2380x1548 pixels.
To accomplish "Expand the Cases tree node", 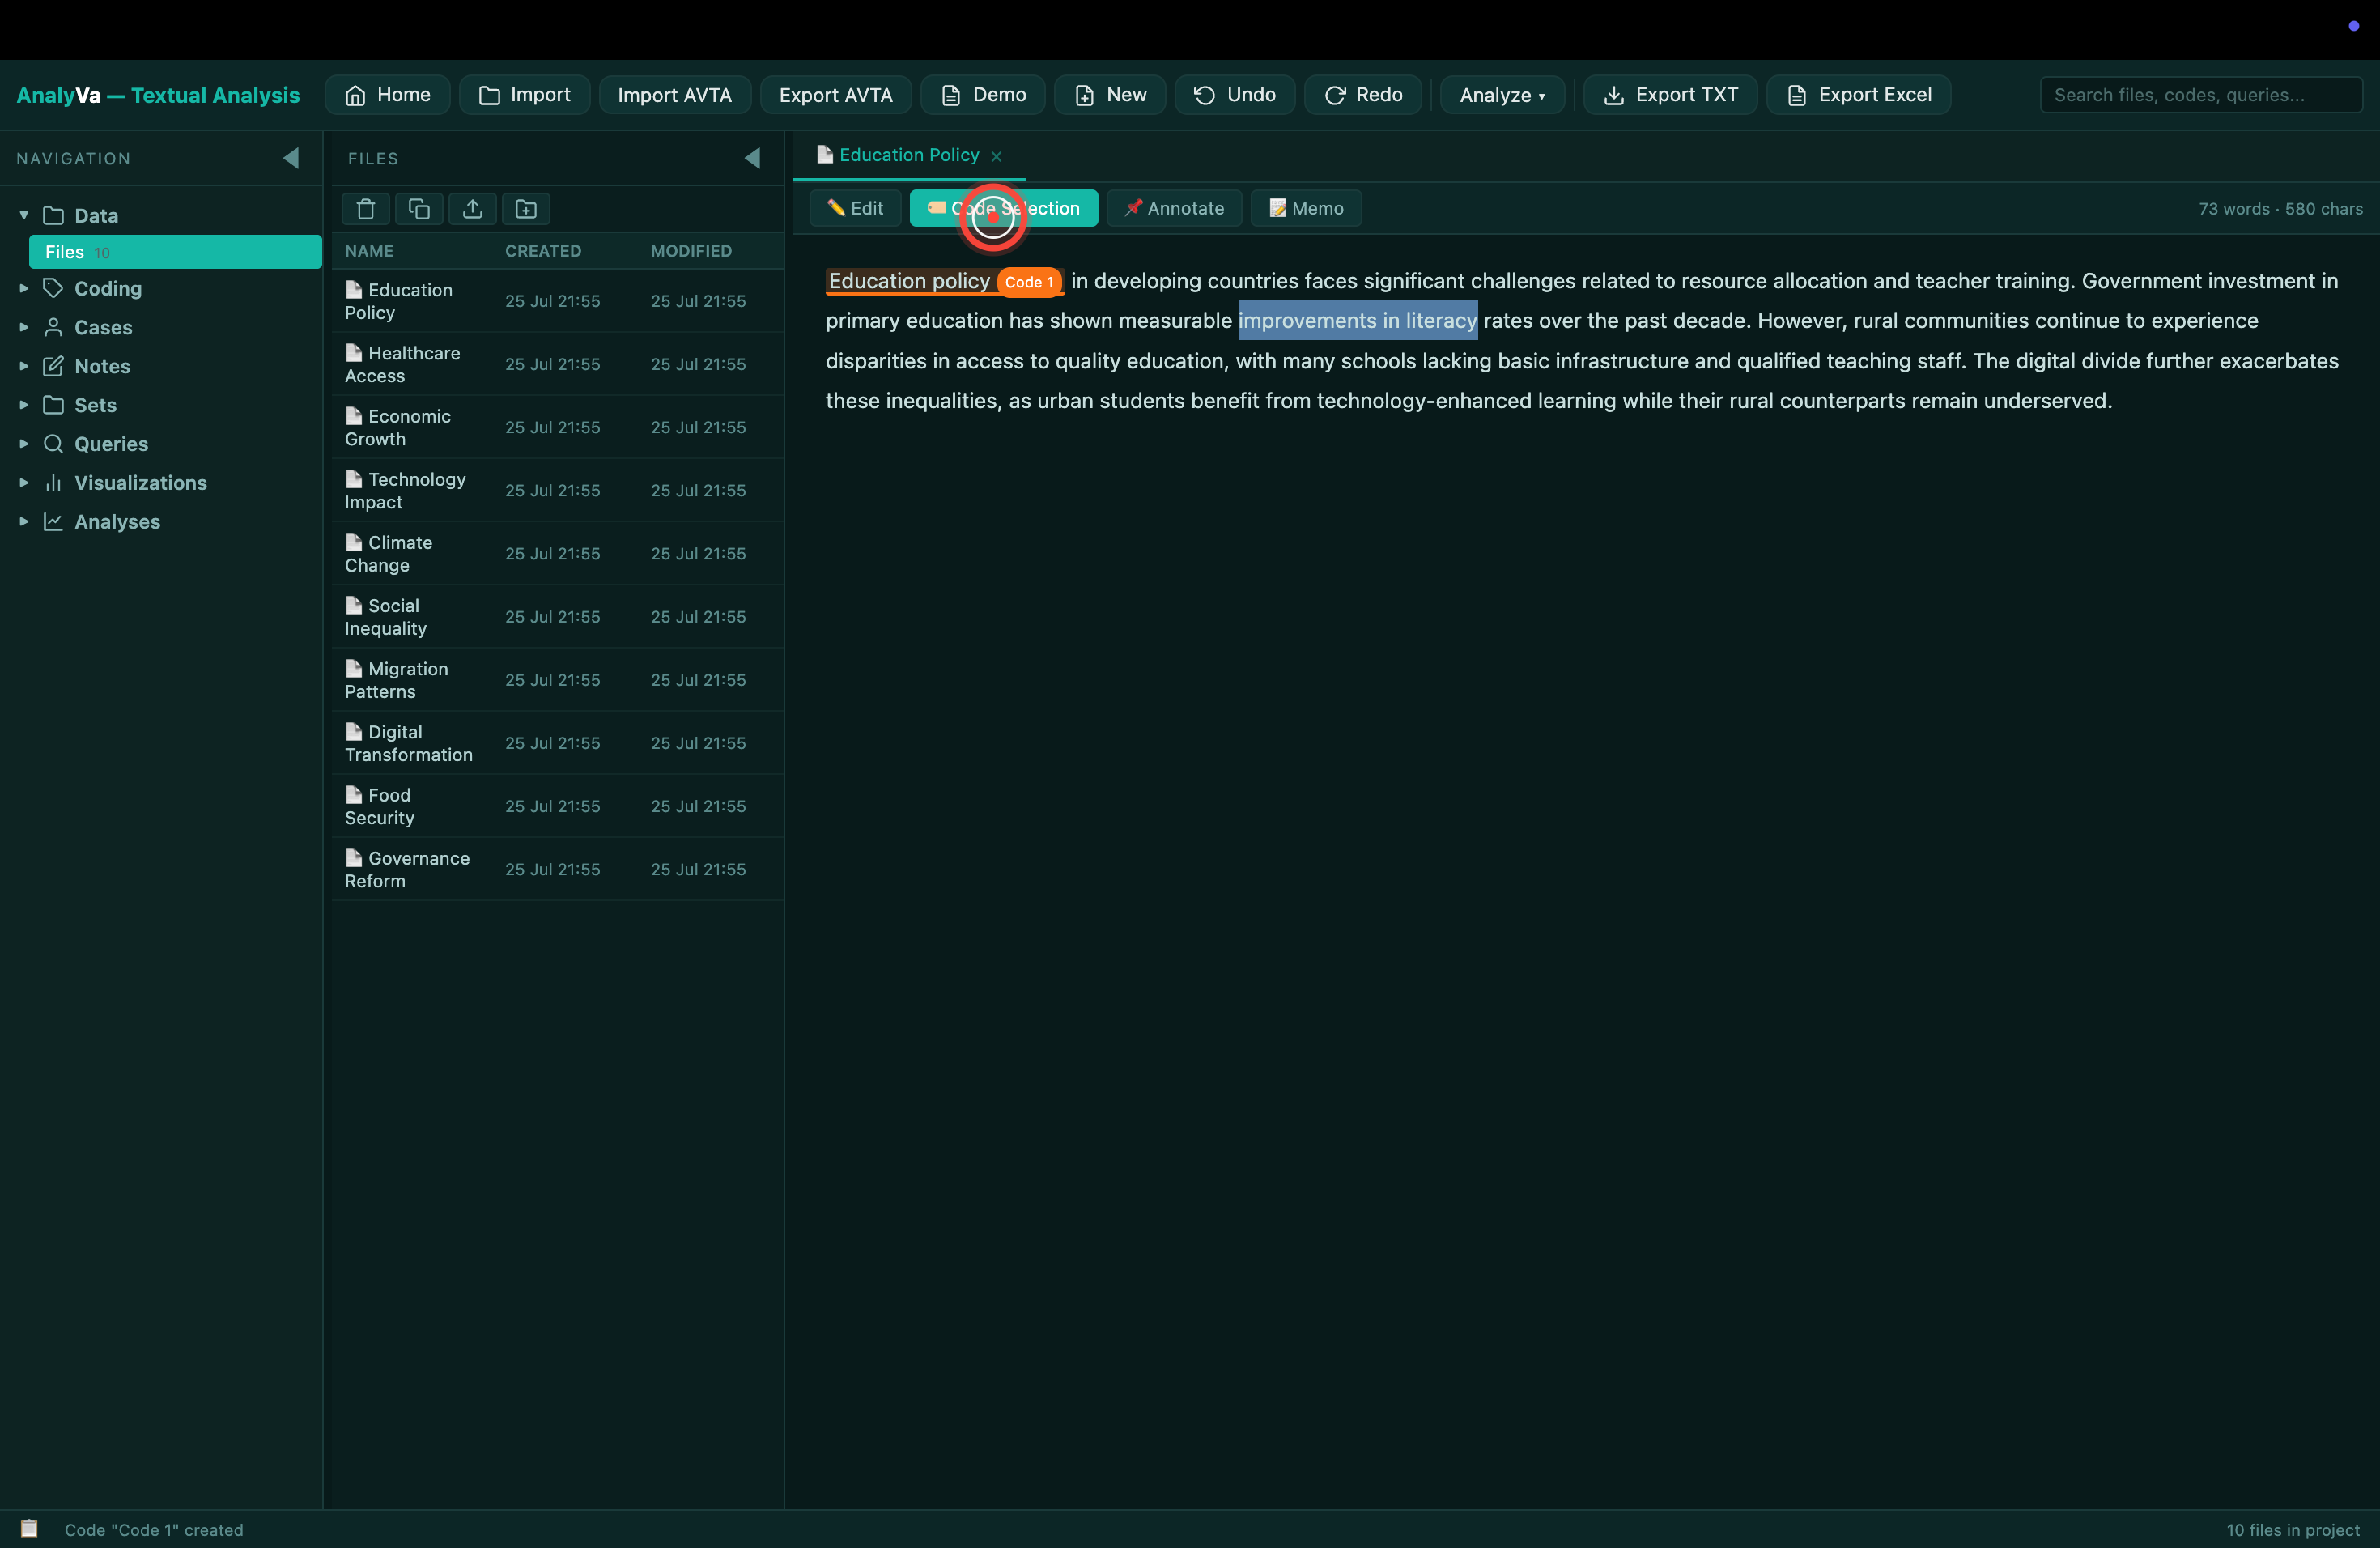I will pos(24,327).
